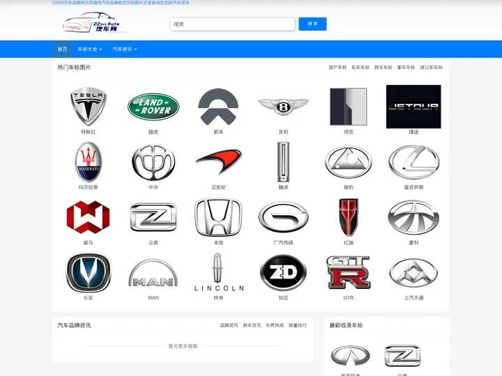Select the Lincoln logo
Viewport: 502px width, 376px height.
218,272
